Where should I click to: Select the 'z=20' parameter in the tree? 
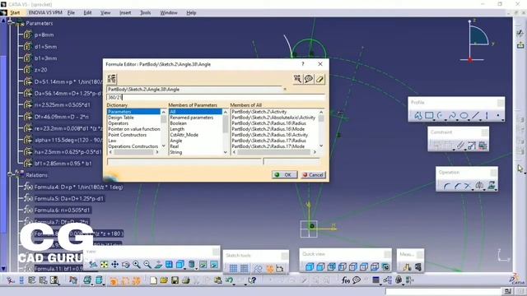pyautogui.click(x=40, y=70)
